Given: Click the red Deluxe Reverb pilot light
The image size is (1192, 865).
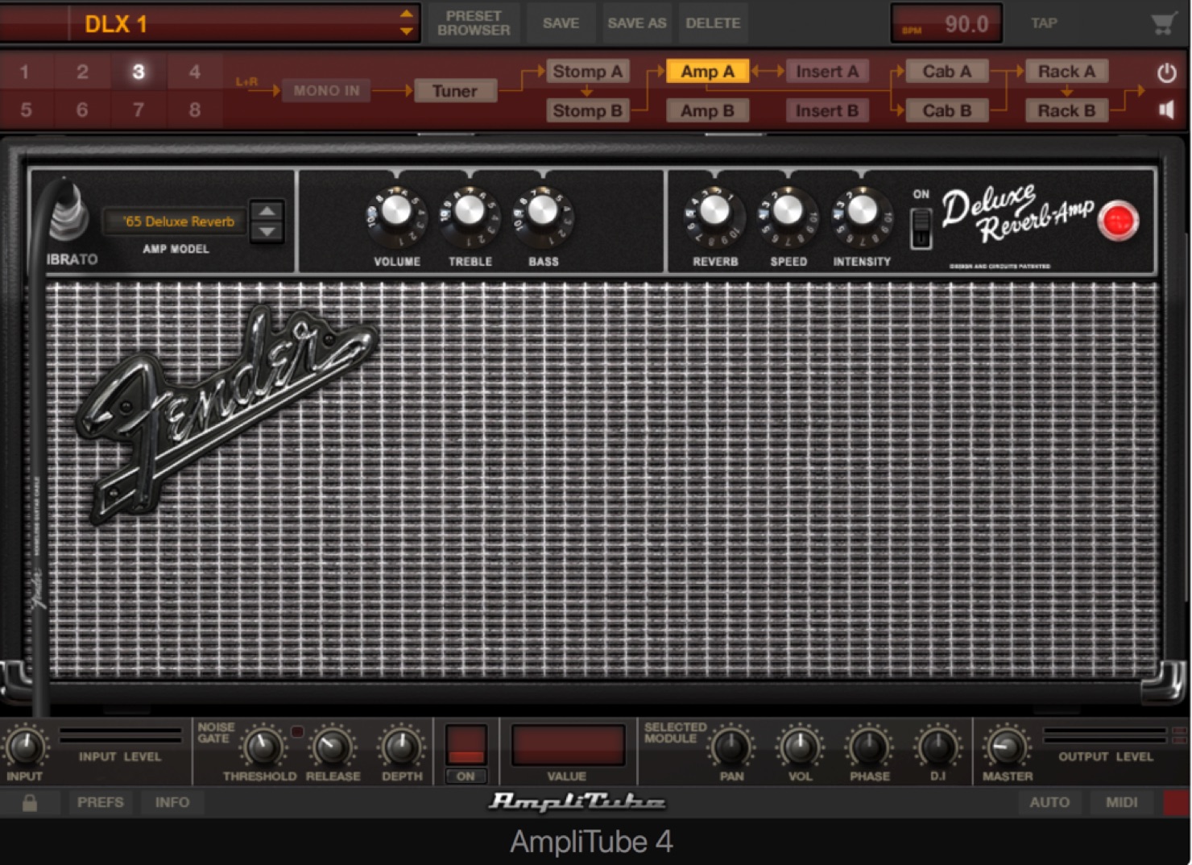Looking at the screenshot, I should (x=1118, y=221).
